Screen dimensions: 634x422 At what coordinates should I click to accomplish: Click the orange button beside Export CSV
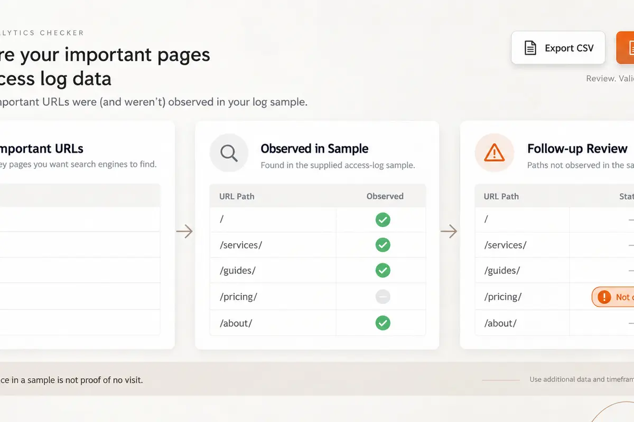625,48
